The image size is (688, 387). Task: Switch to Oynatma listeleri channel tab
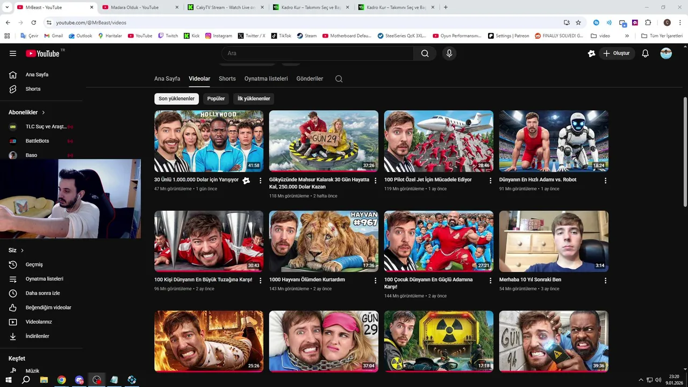click(266, 78)
